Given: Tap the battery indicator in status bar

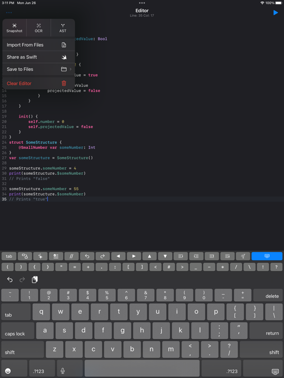Looking at the screenshot, I should pyautogui.click(x=278, y=3).
